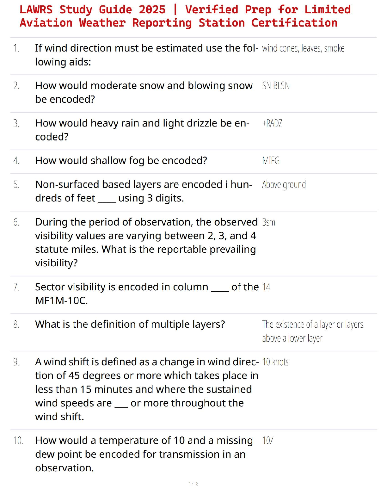Viewport: 387px width, 501px height.
Task: Select the wind shift definition question
Action: (147, 389)
